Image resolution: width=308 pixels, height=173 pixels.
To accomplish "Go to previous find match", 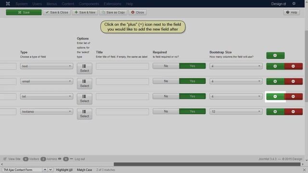I will (x=45, y=170).
